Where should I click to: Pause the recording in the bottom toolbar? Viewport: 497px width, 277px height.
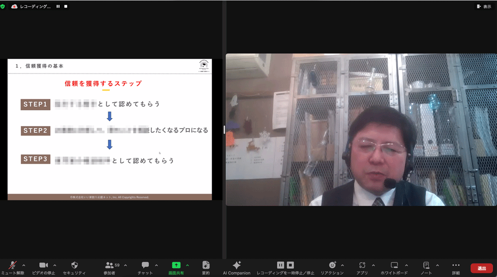pyautogui.click(x=280, y=265)
